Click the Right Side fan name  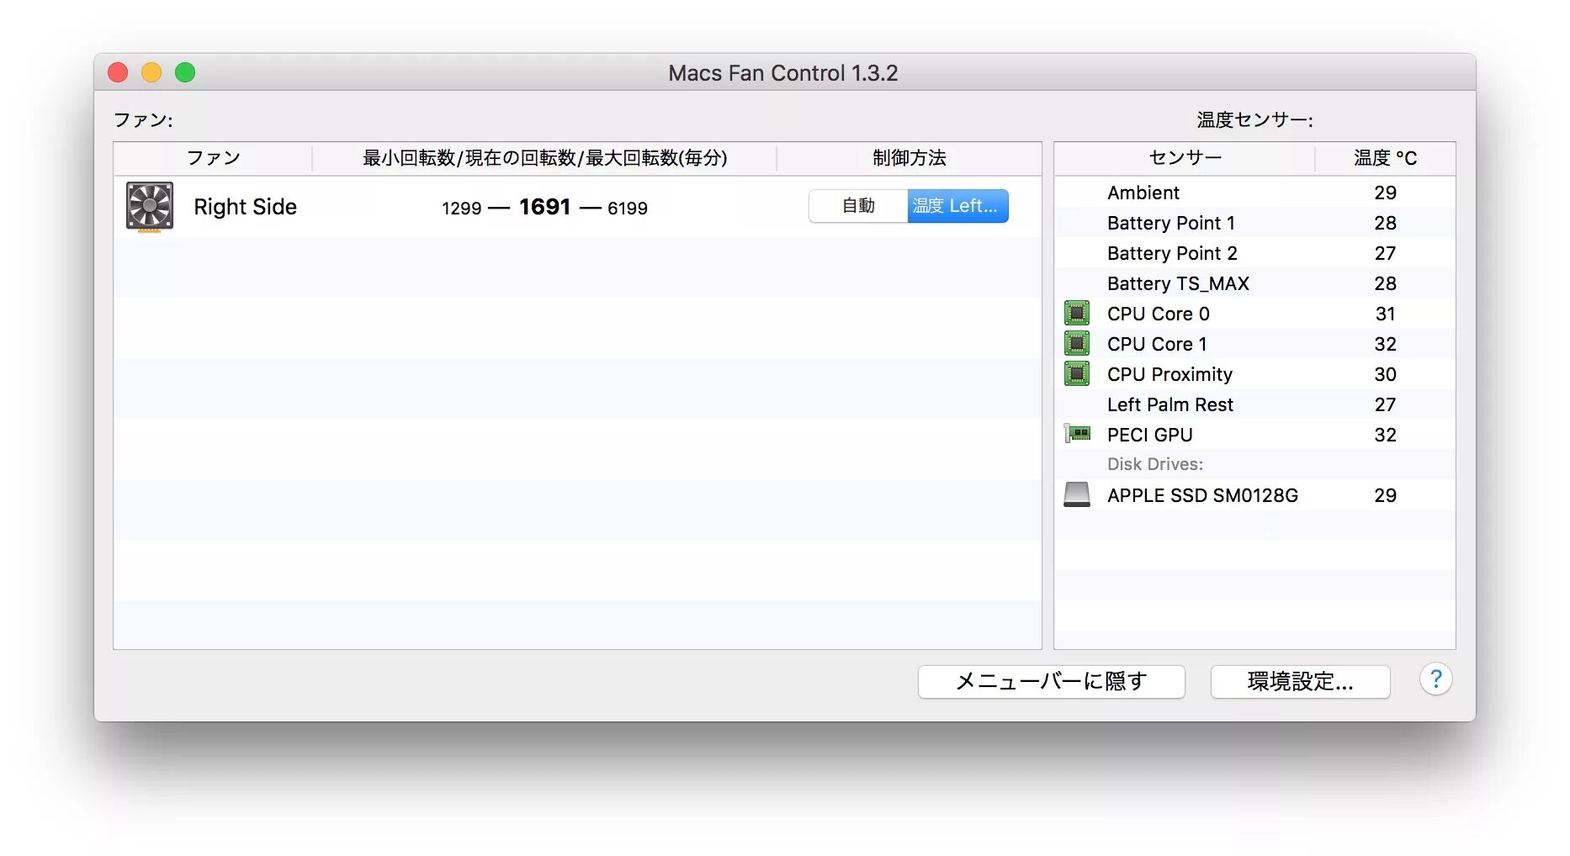(245, 207)
